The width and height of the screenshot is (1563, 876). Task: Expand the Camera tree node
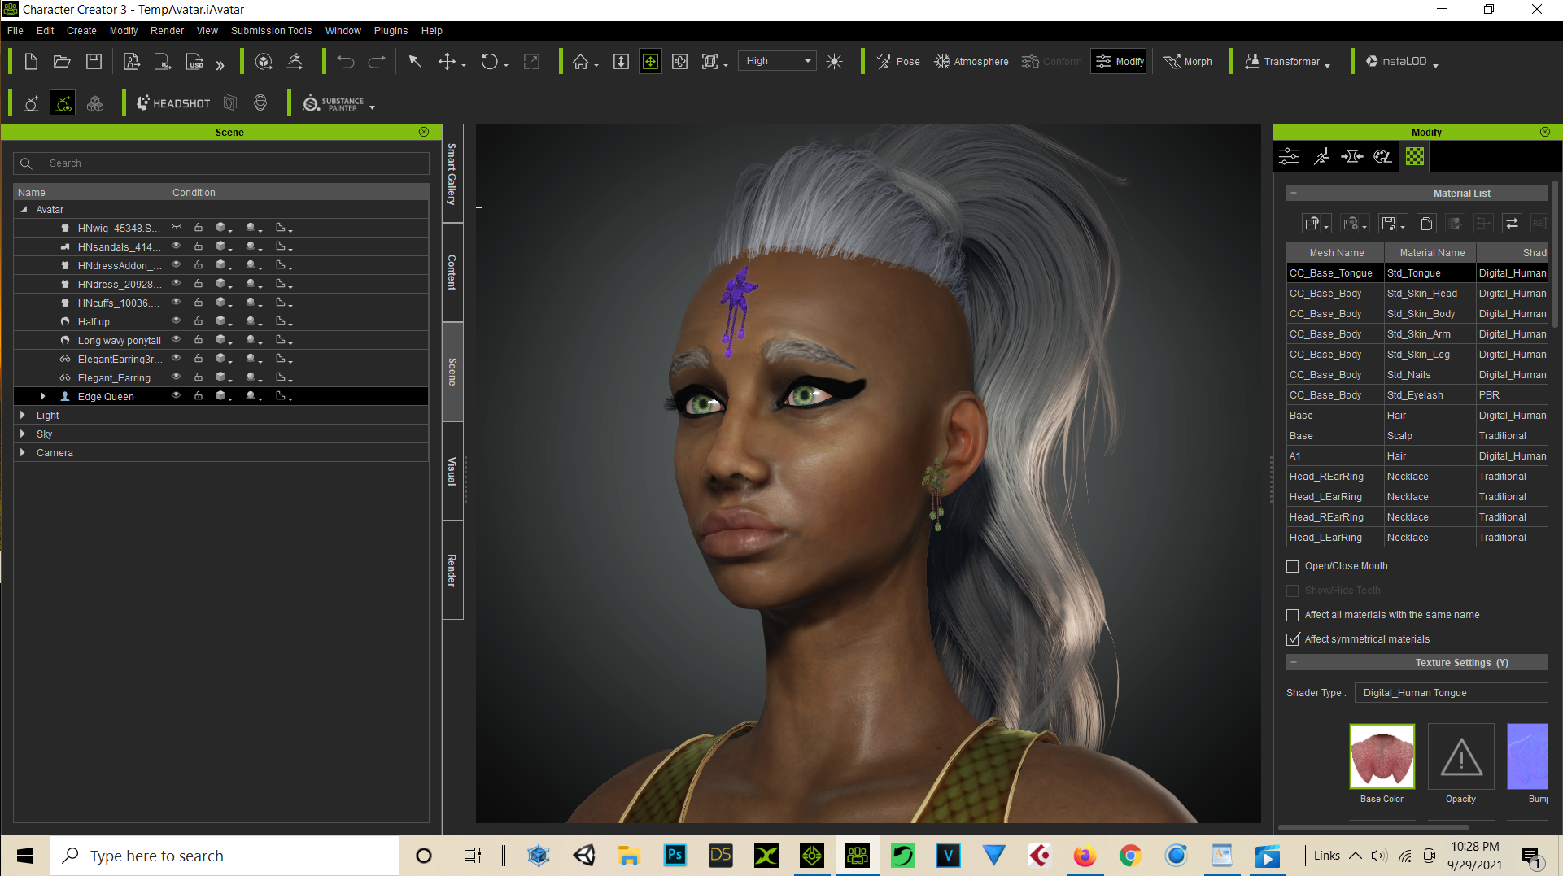pos(23,452)
